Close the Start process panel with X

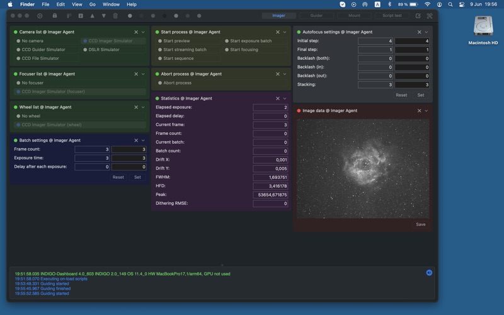pos(278,32)
